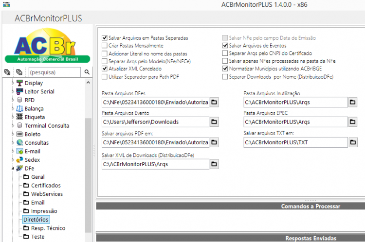365x242 pixels.
Task: Open the Teste tree item
Action: click(x=37, y=237)
